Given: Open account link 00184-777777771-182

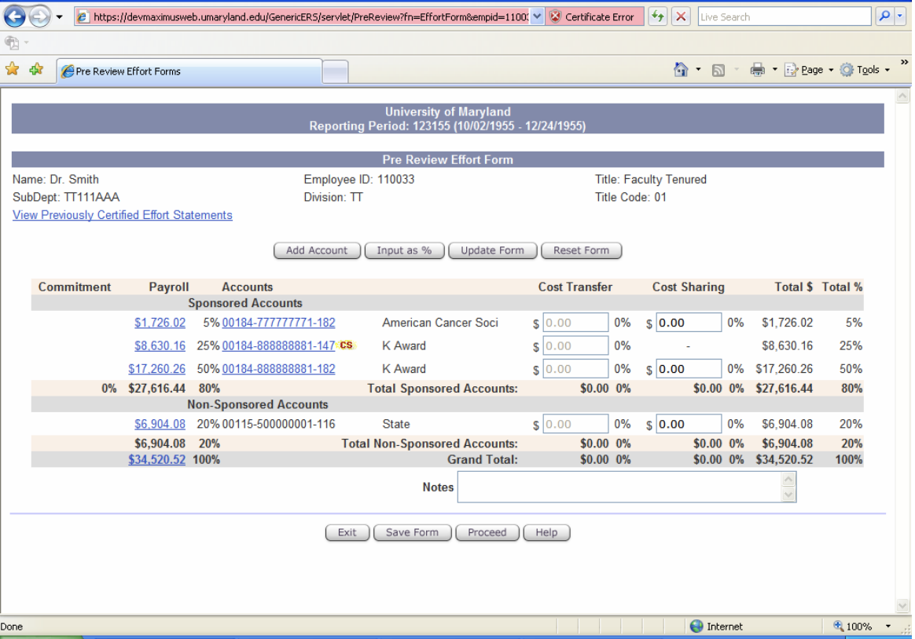Looking at the screenshot, I should point(280,323).
